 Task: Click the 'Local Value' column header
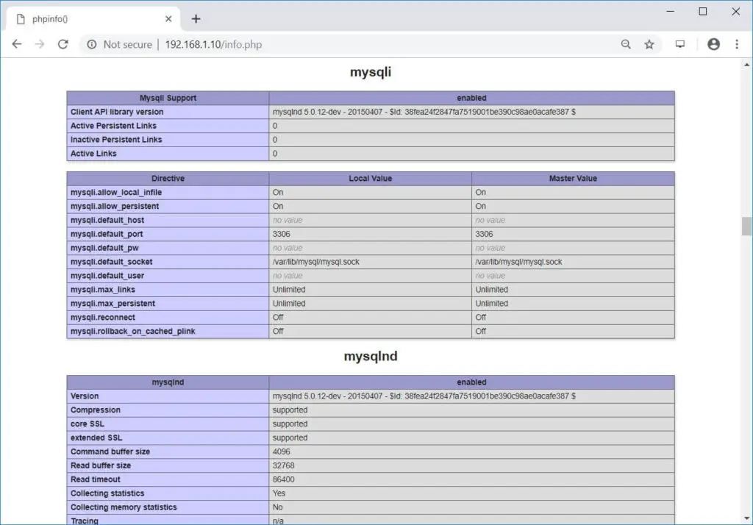pyautogui.click(x=371, y=179)
